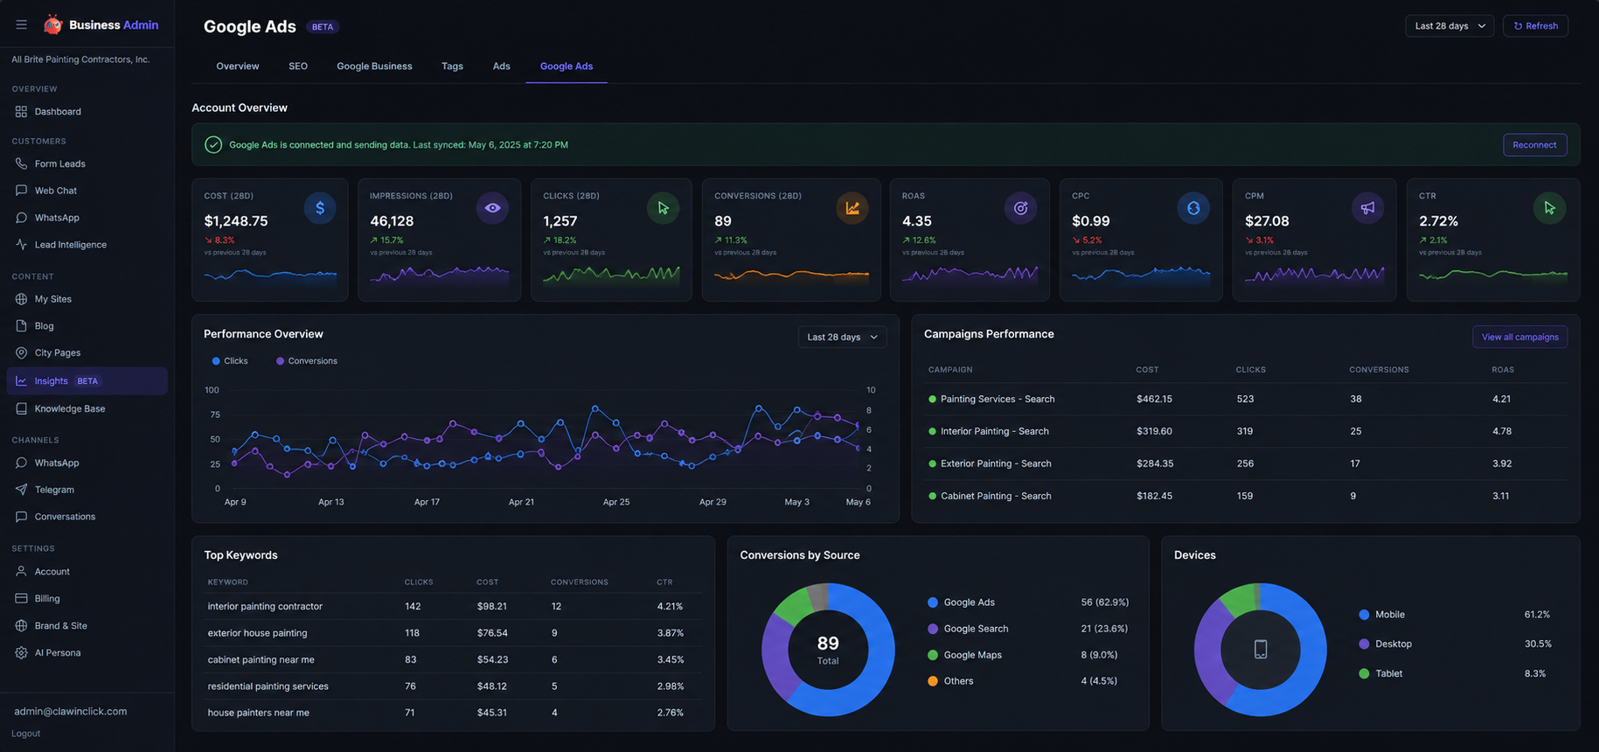
Task: Open the top Last 28 days dropdown
Action: [x=1450, y=26]
